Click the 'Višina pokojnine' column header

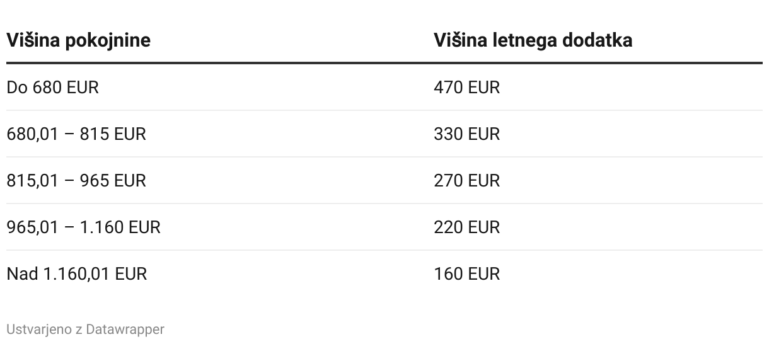pyautogui.click(x=78, y=40)
